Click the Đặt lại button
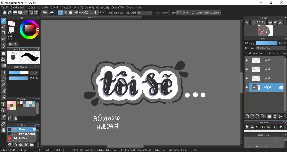The image size is (287, 152). tap(183, 13)
